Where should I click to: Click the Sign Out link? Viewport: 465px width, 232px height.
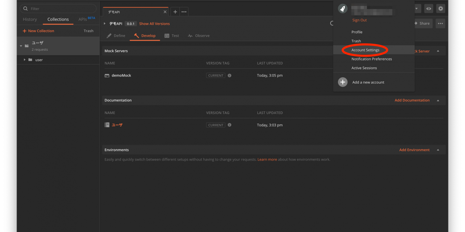click(x=359, y=20)
